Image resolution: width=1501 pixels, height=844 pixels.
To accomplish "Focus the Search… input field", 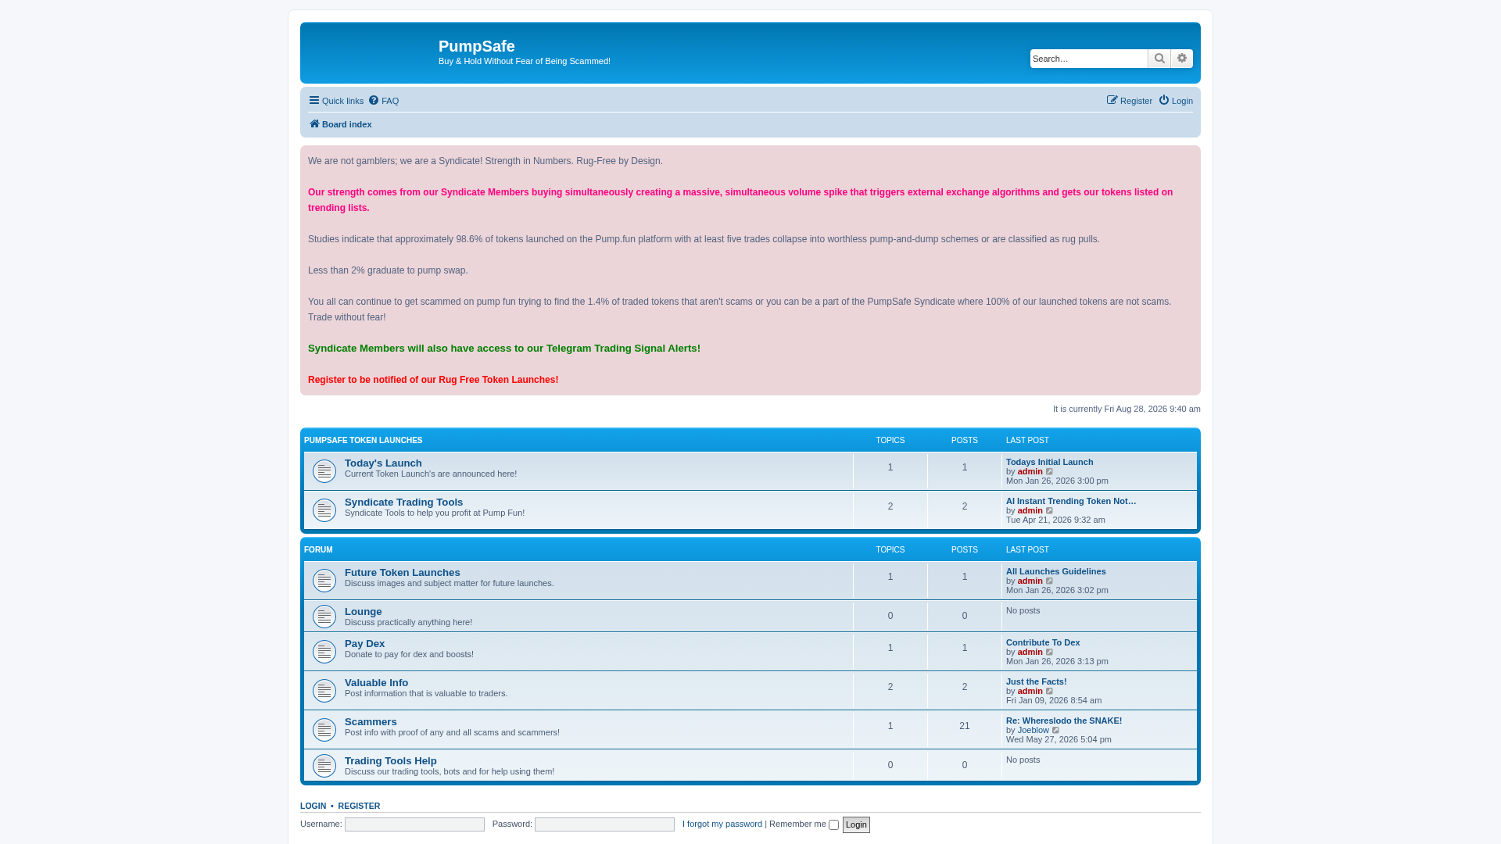I will point(1088,59).
